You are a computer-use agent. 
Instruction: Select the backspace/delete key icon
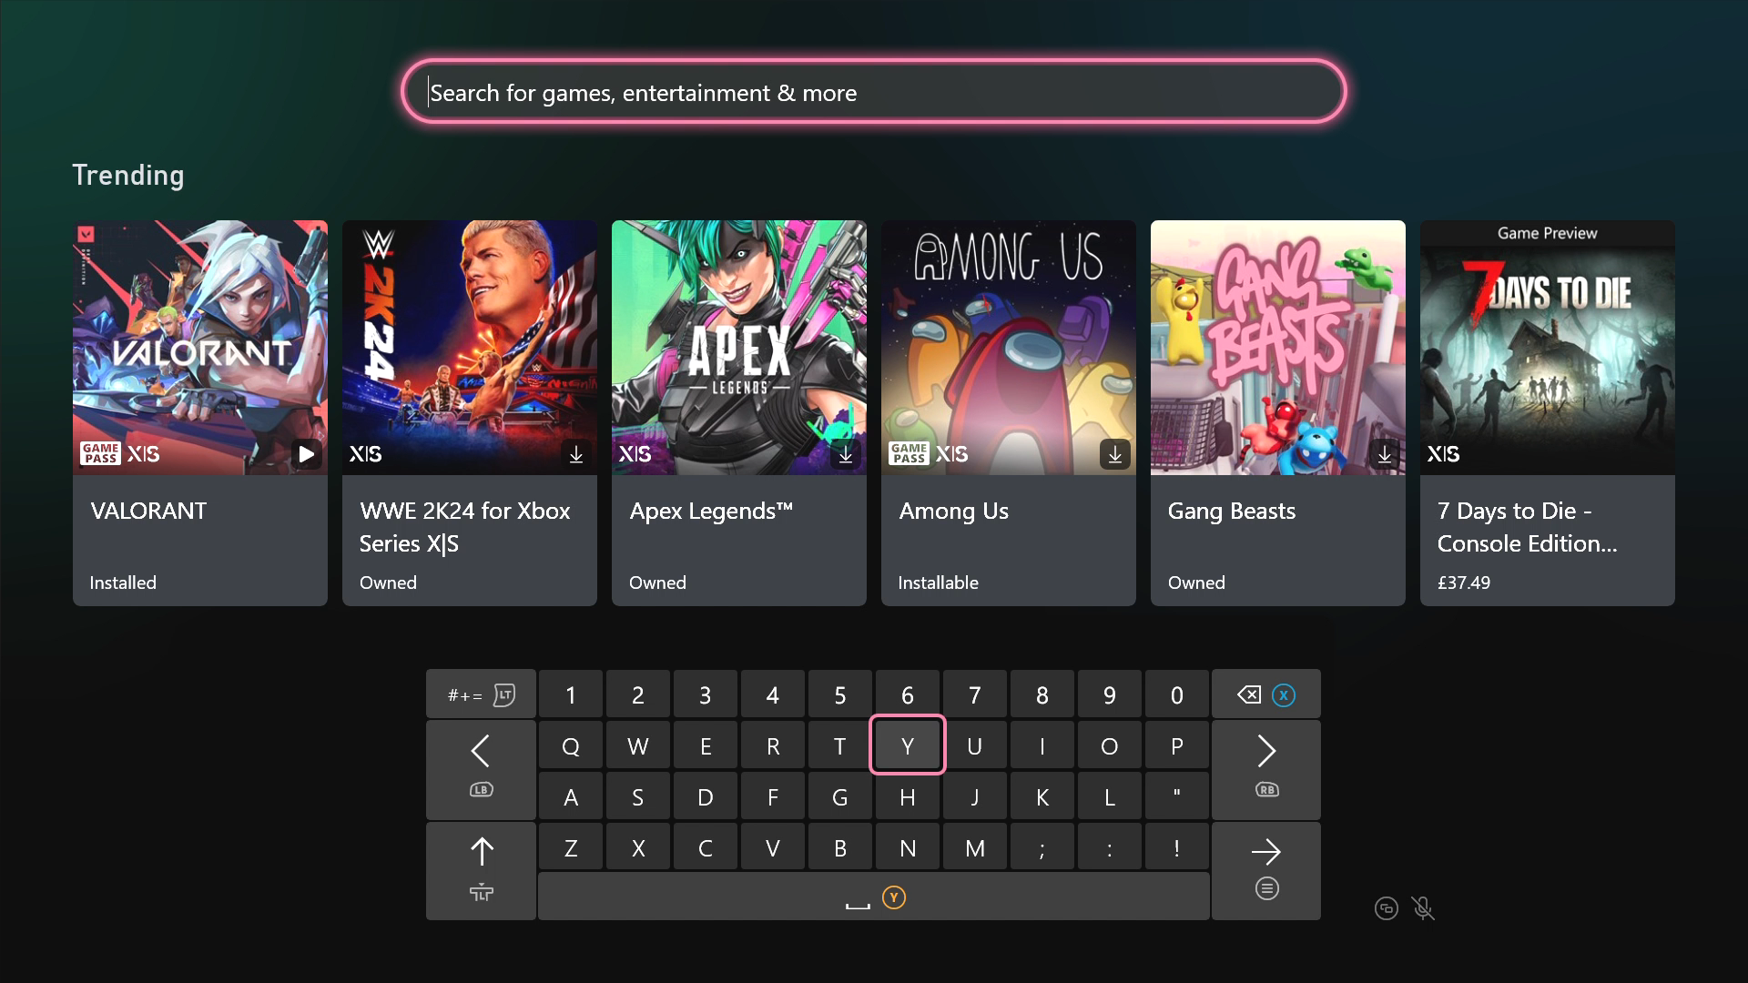[x=1247, y=694]
